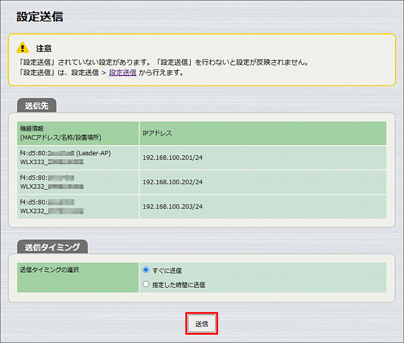Image resolution: width=404 pixels, height=343 pixels.
Task: Select the すぐに送信 radio option
Action: 146,270
